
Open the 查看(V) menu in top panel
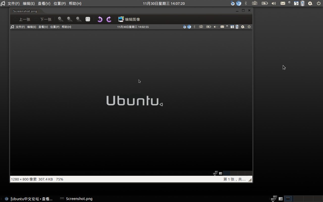[44, 4]
